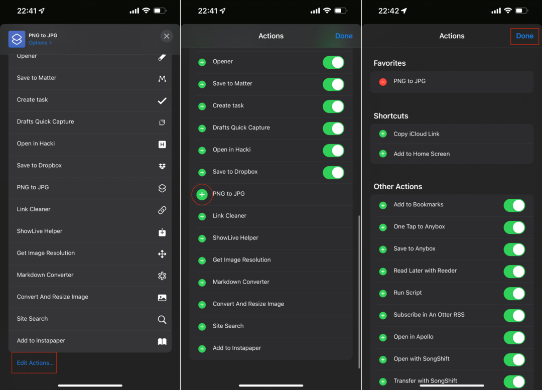Select Markdown Converter in share sheet list
The width and height of the screenshot is (542, 390).
point(45,275)
